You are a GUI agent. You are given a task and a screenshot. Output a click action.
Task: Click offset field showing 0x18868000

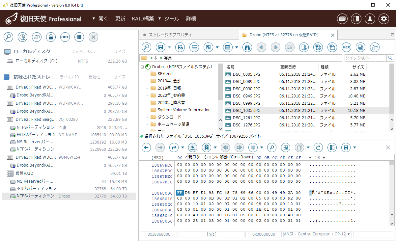pyautogui.click(x=159, y=234)
